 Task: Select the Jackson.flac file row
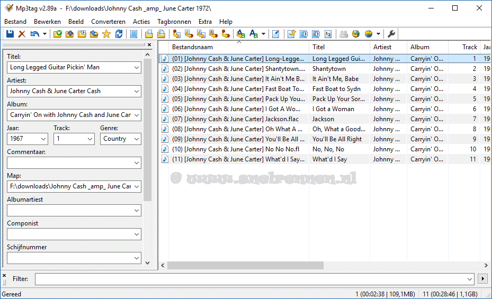pos(325,119)
